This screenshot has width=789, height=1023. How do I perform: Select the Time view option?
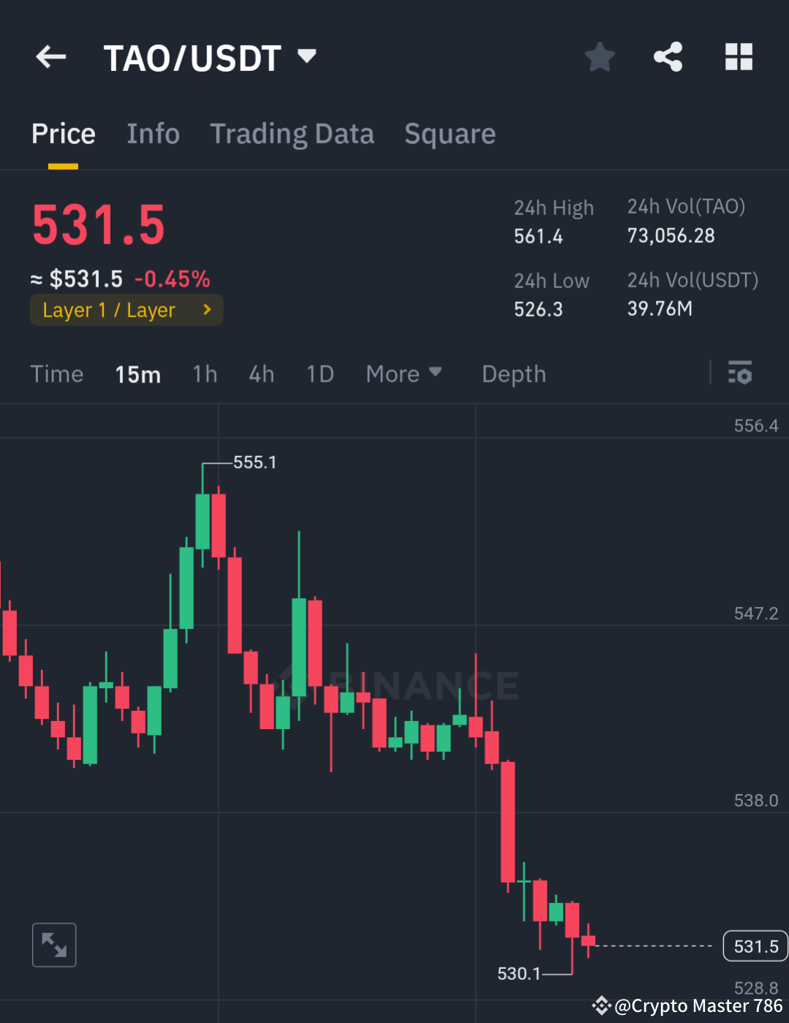click(57, 374)
